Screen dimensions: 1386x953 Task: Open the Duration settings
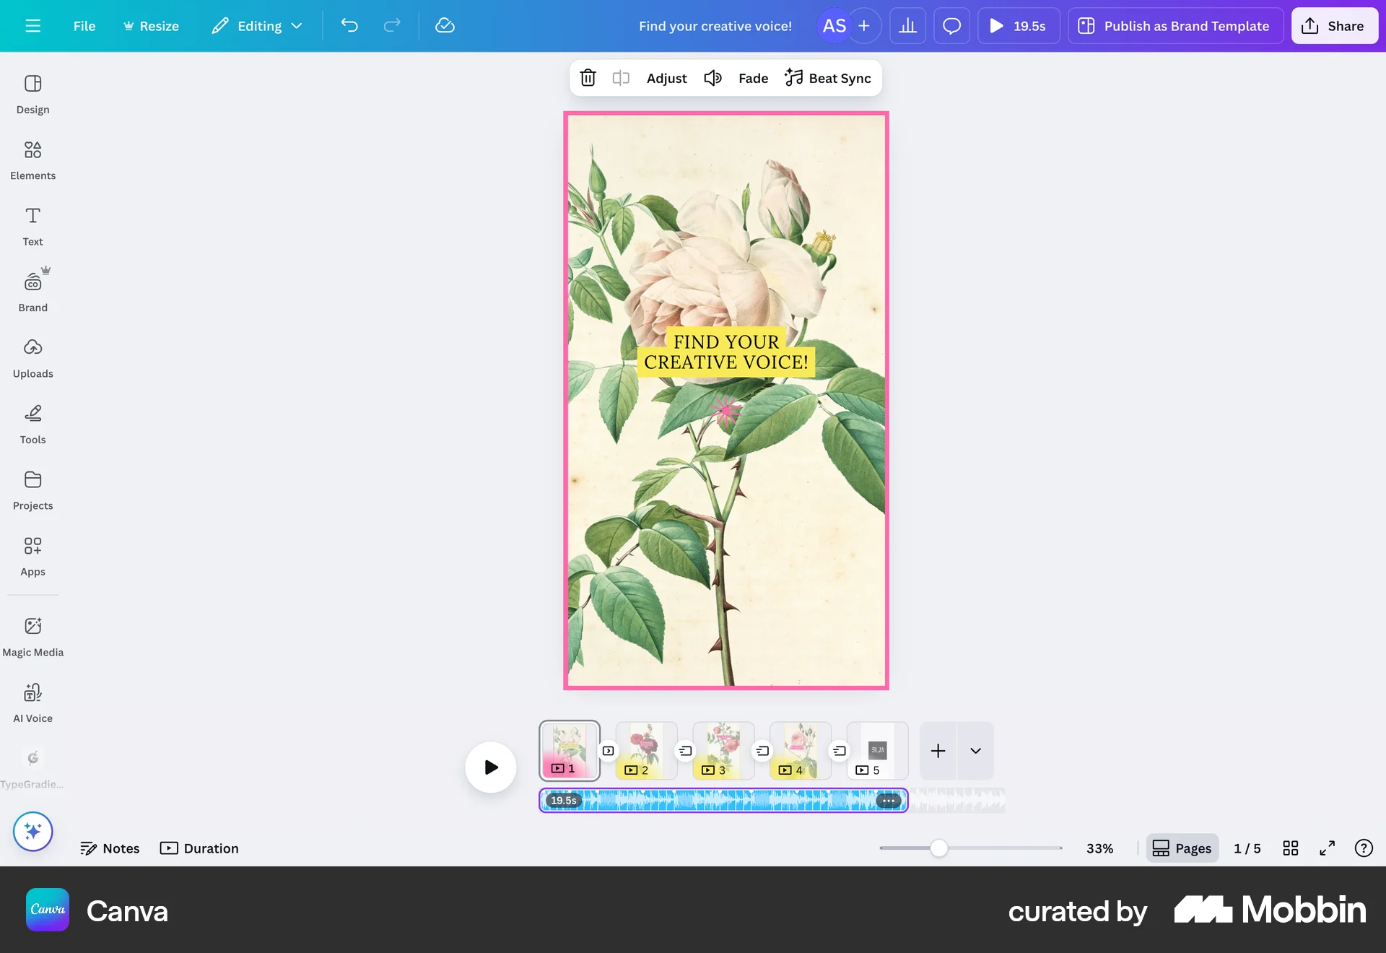coord(199,848)
